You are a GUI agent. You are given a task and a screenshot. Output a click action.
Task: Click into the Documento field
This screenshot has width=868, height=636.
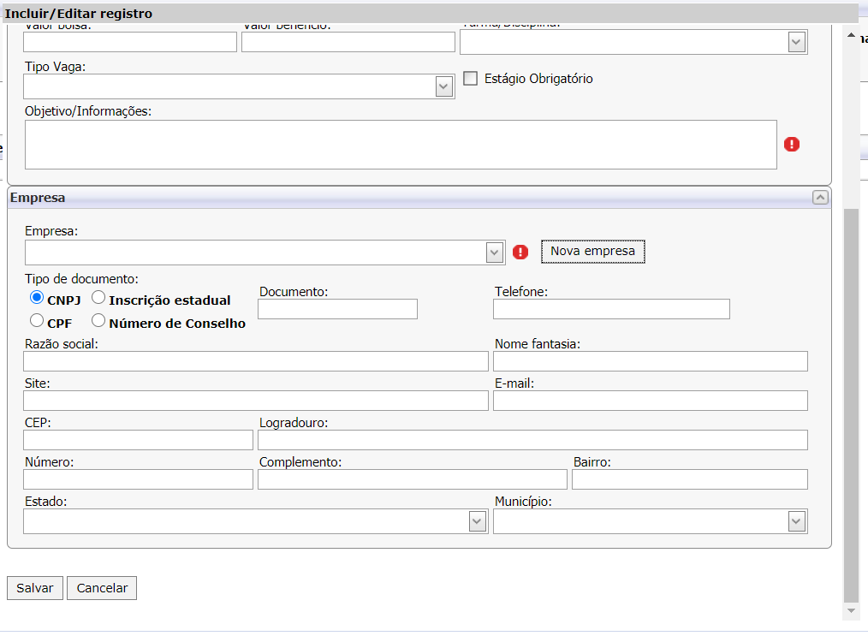pyautogui.click(x=337, y=309)
